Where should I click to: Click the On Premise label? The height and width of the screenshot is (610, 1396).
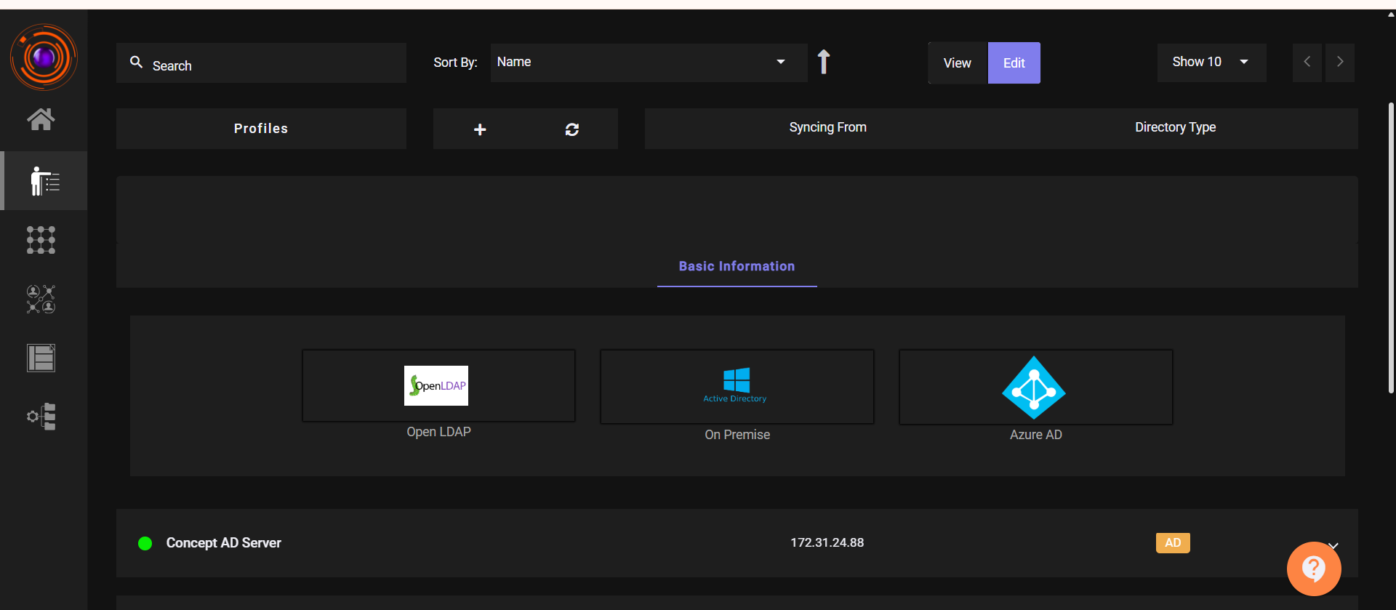pos(737,435)
